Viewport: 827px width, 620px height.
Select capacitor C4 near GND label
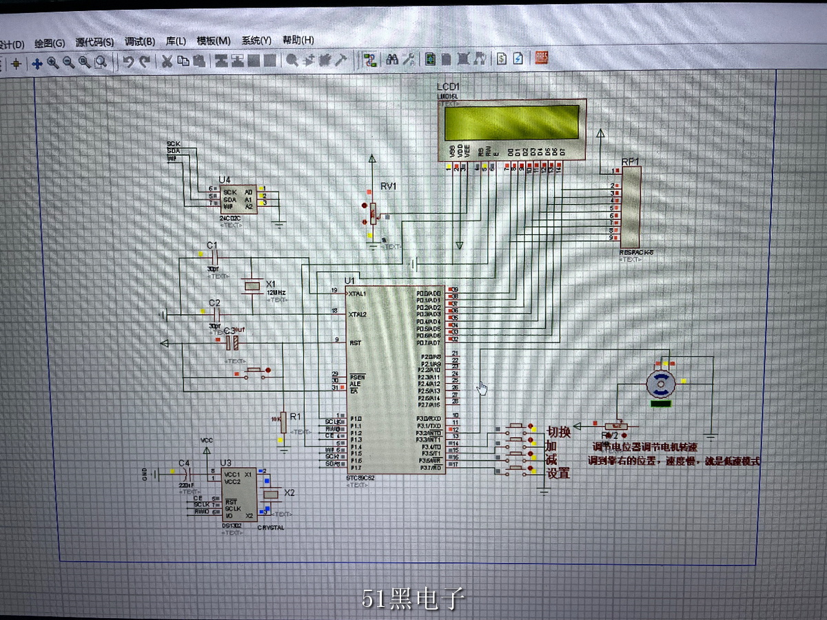185,474
